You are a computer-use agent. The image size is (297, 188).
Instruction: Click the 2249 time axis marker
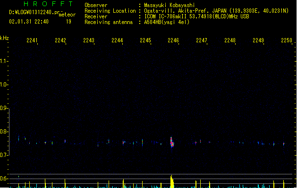tap(258, 40)
